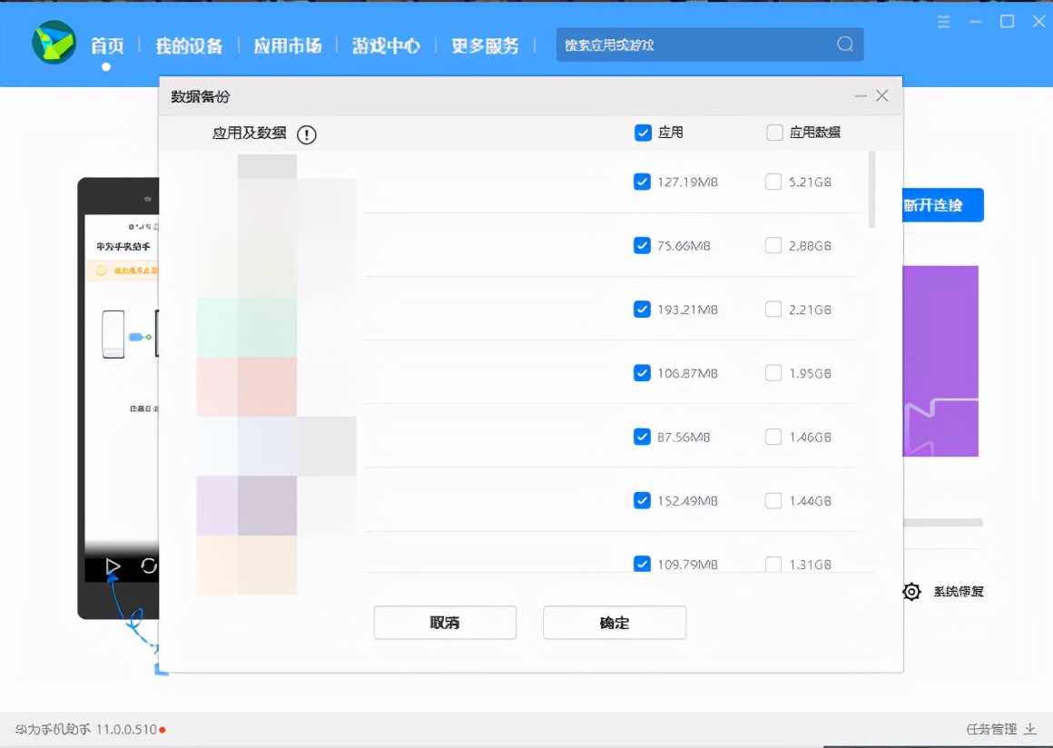Switch to the 我的设备 tab
Screen dimensions: 1053x748
[x=188, y=45]
